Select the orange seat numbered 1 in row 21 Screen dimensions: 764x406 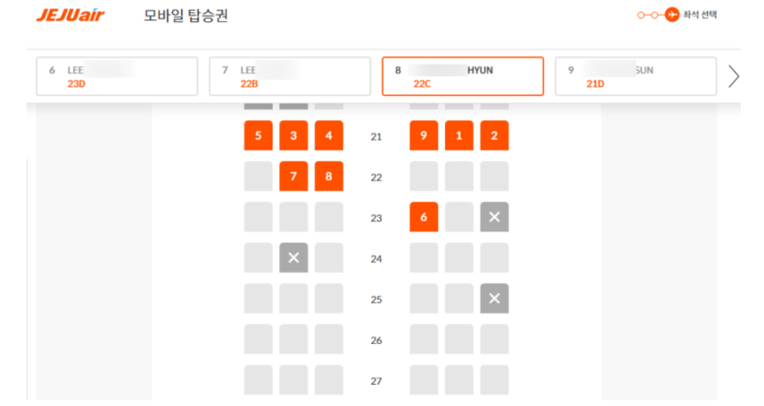pos(459,136)
